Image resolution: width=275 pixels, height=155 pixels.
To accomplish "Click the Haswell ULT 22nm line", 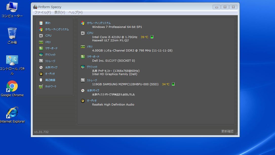I will 110,40.
